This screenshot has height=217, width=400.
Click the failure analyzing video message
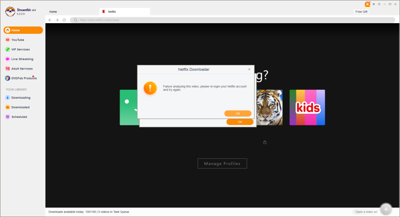205,88
